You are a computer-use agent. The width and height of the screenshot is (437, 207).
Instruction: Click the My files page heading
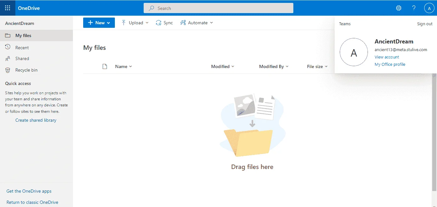pyautogui.click(x=94, y=48)
